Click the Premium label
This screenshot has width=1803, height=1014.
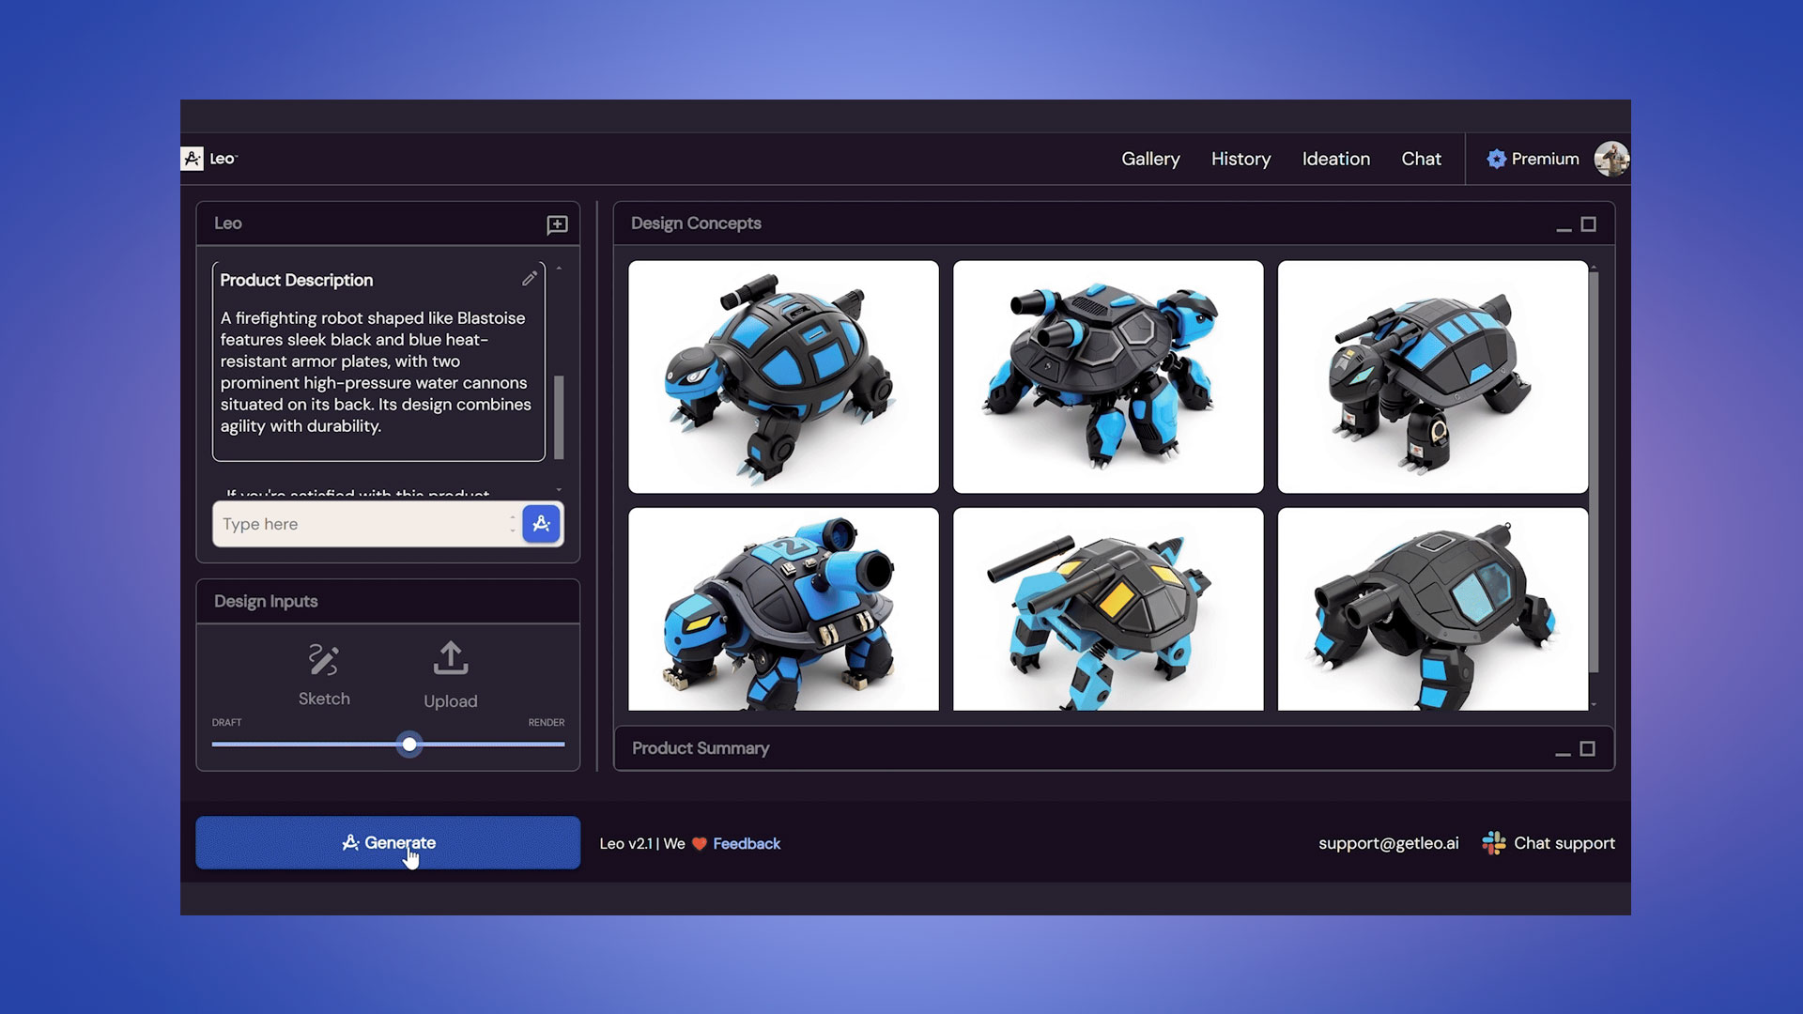tap(1545, 159)
